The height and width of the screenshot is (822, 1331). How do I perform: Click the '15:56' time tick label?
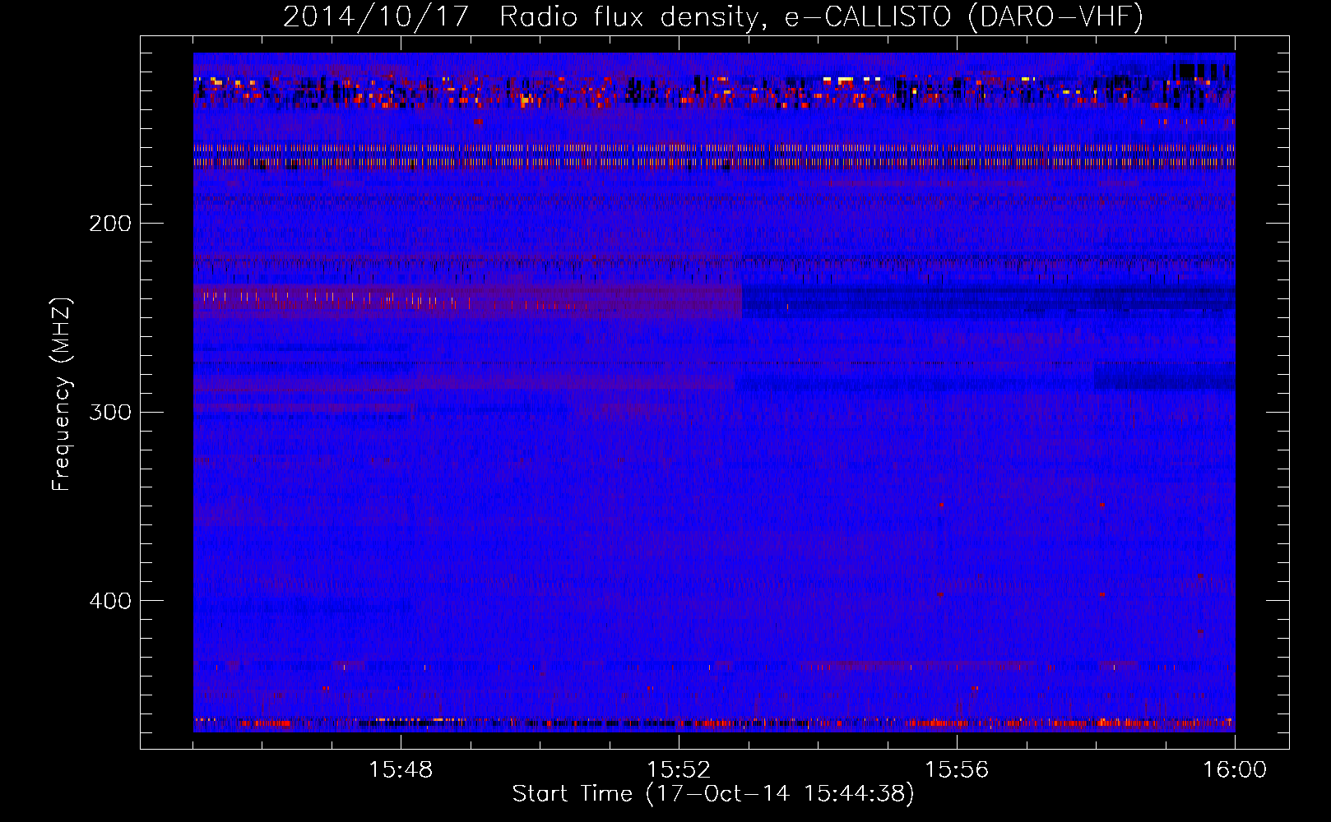(x=957, y=770)
